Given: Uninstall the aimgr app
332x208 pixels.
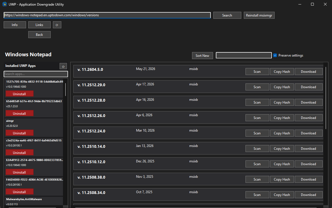Looking at the screenshot, I should pyautogui.click(x=20, y=133).
